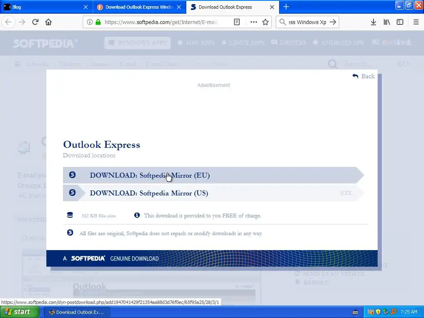The image size is (424, 318).
Task: Open Mac Apps in Softpedia navigation
Action: (196, 43)
